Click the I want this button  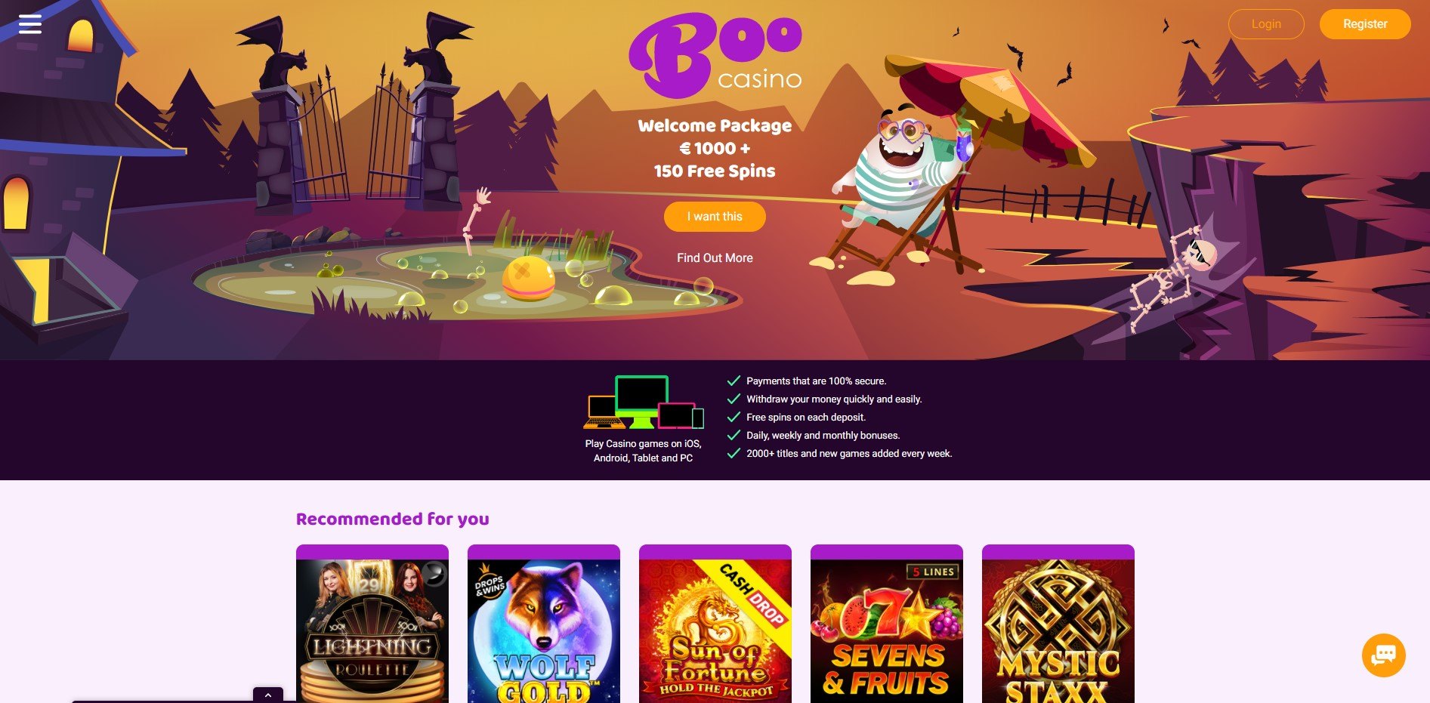point(715,217)
